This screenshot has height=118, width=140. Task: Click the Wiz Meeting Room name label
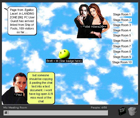pyautogui.click(x=15, y=108)
